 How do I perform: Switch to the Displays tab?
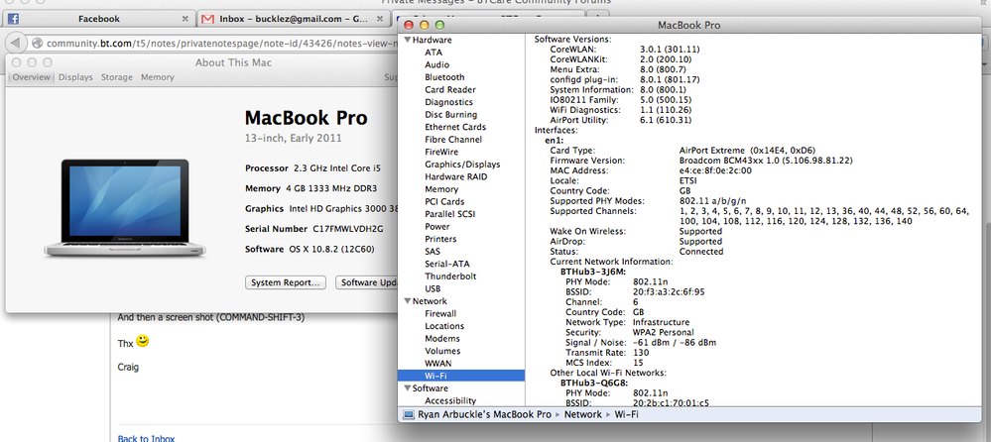click(x=75, y=77)
